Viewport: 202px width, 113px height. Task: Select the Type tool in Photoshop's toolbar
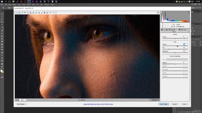pos(2,55)
